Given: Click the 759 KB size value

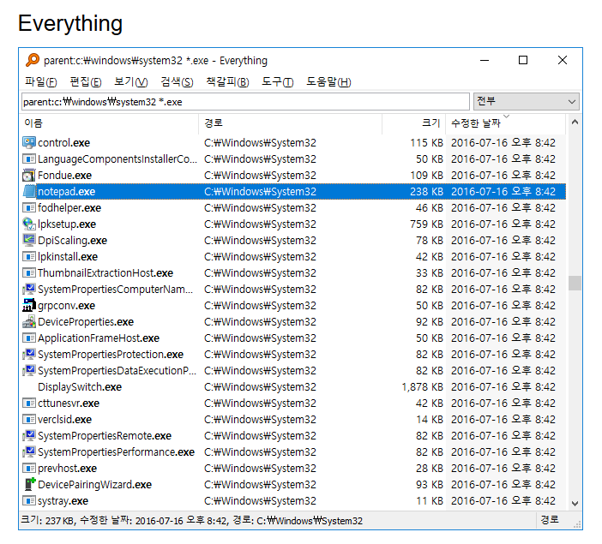Looking at the screenshot, I should (x=426, y=224).
